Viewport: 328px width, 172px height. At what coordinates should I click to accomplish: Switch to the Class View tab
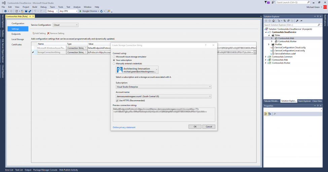[317, 101]
